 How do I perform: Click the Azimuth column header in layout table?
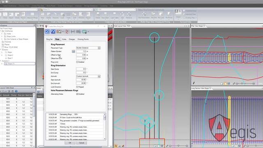7,95
